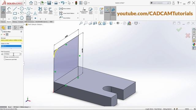
Task: Select the Smart Dimension tool
Action: [9, 10]
